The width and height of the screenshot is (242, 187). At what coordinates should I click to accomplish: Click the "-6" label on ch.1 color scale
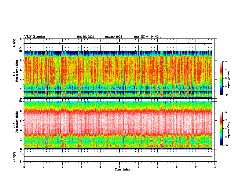coord(226,62)
